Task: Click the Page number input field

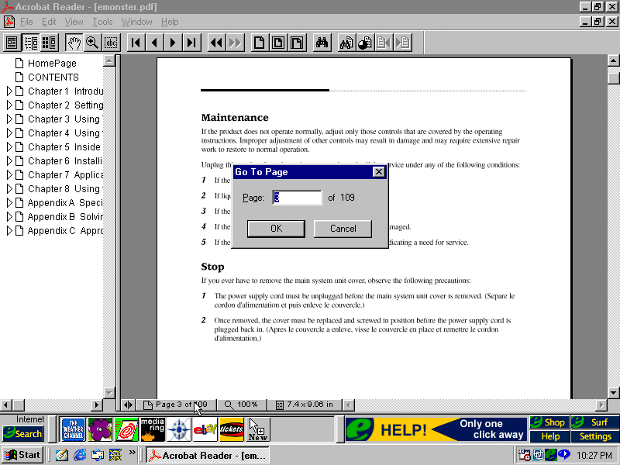Action: 297,198
